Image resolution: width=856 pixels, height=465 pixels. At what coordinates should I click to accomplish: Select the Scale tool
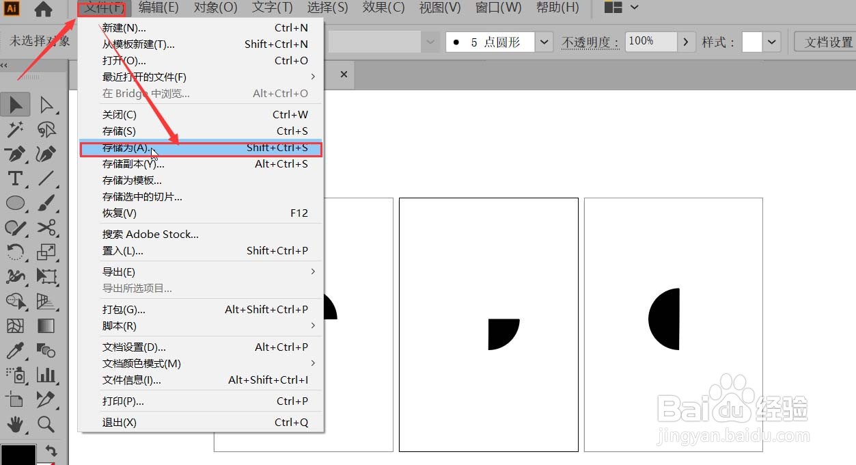pos(46,252)
